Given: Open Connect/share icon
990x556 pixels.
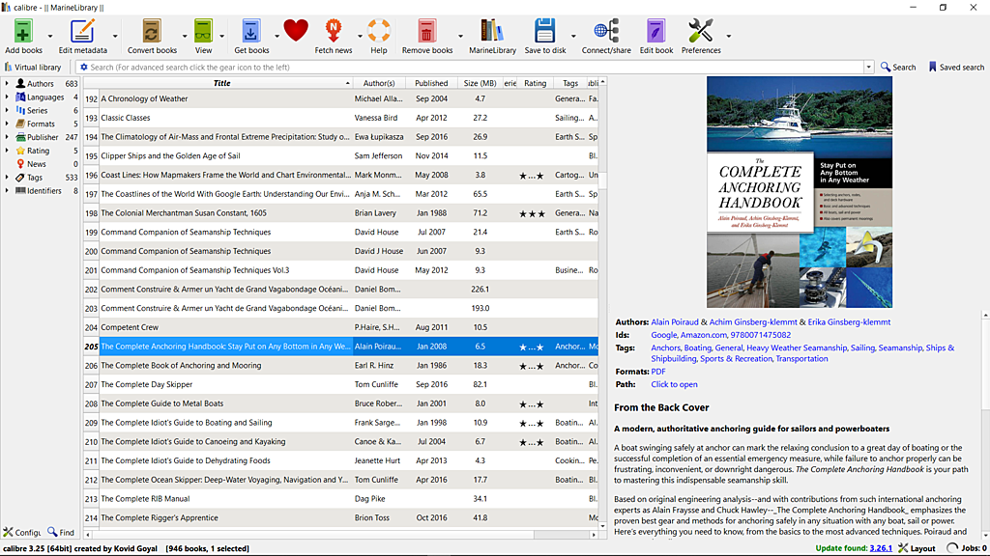Looking at the screenshot, I should [x=606, y=31].
